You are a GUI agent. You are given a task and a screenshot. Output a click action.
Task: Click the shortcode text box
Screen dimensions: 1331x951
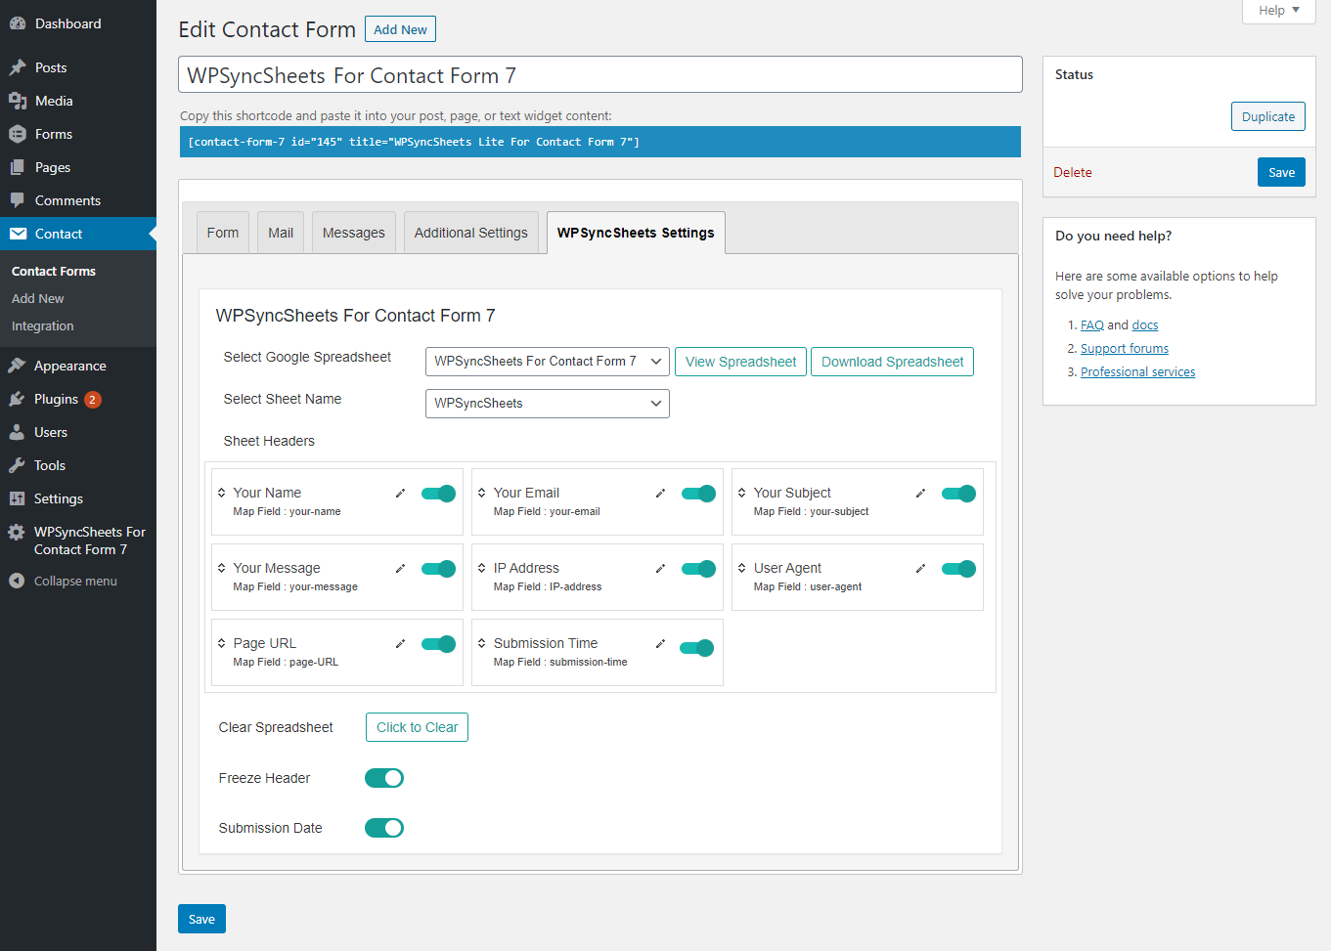pyautogui.click(x=600, y=142)
